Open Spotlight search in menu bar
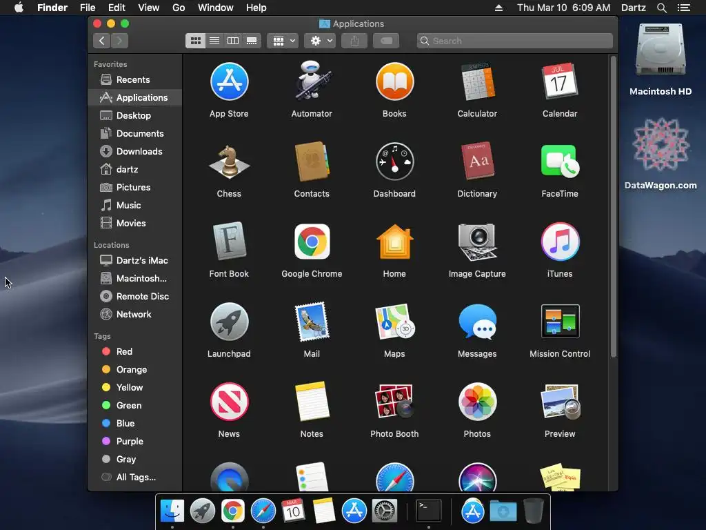The height and width of the screenshot is (530, 706). 661,8
